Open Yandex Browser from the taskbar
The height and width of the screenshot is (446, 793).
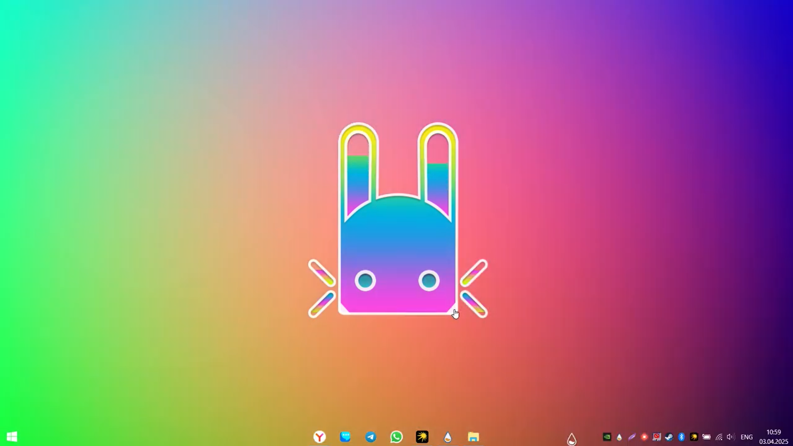[320, 436]
